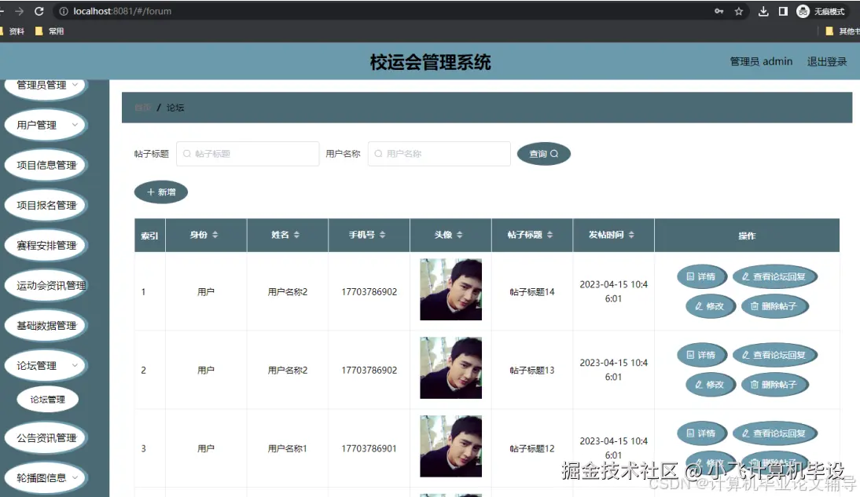The image size is (860, 497).
Task: Open the 项目报名管理 sidebar menu
Action: pyautogui.click(x=46, y=205)
